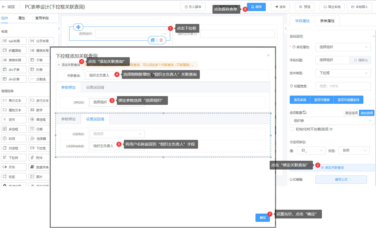
Task: Add the tab布局 layout control
Action: pos(14,41)
